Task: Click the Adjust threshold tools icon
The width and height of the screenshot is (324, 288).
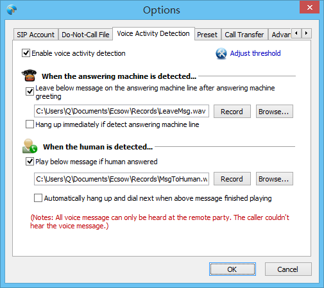Action: click(x=221, y=53)
